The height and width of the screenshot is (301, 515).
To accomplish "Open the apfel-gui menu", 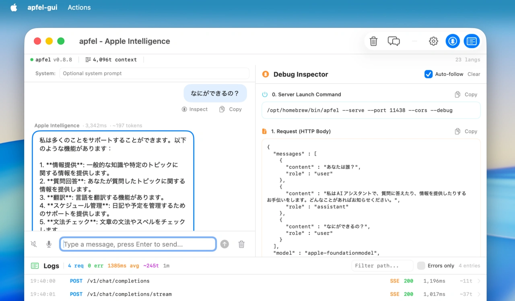I will 42,7.
